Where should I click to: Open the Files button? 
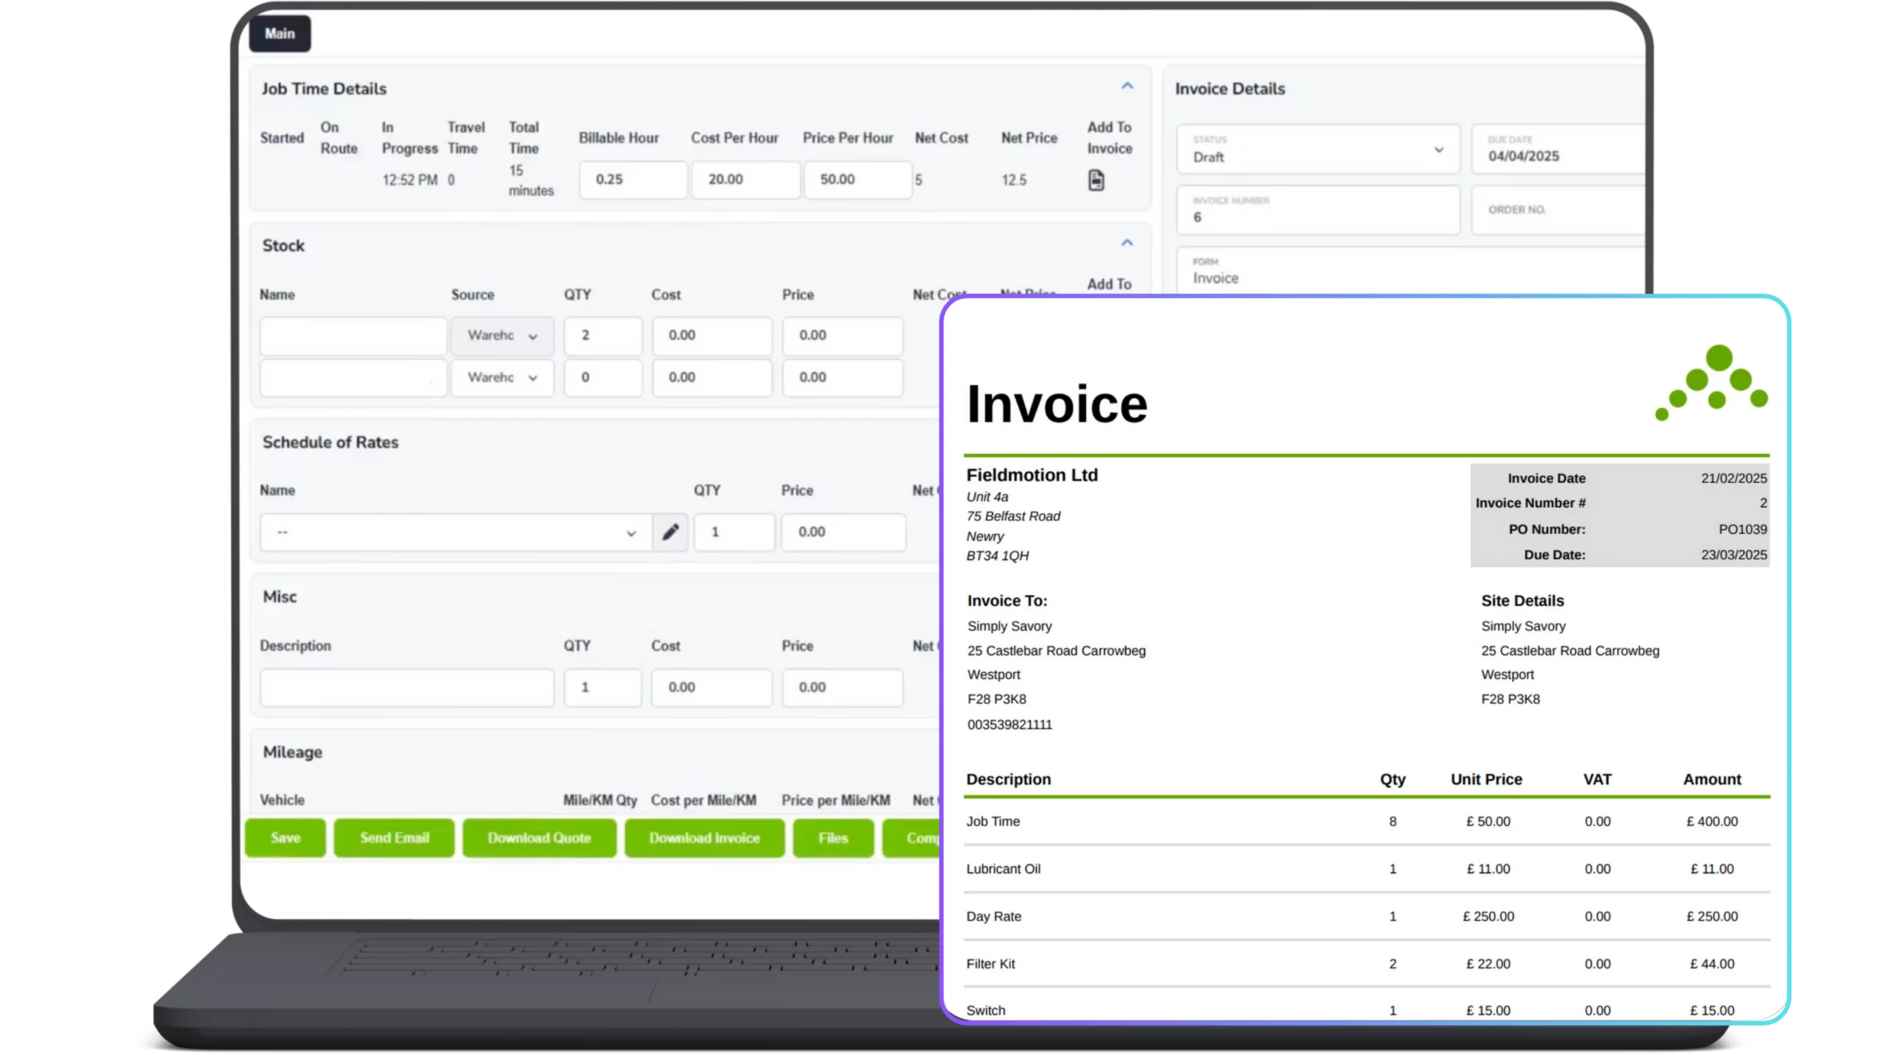coord(832,838)
